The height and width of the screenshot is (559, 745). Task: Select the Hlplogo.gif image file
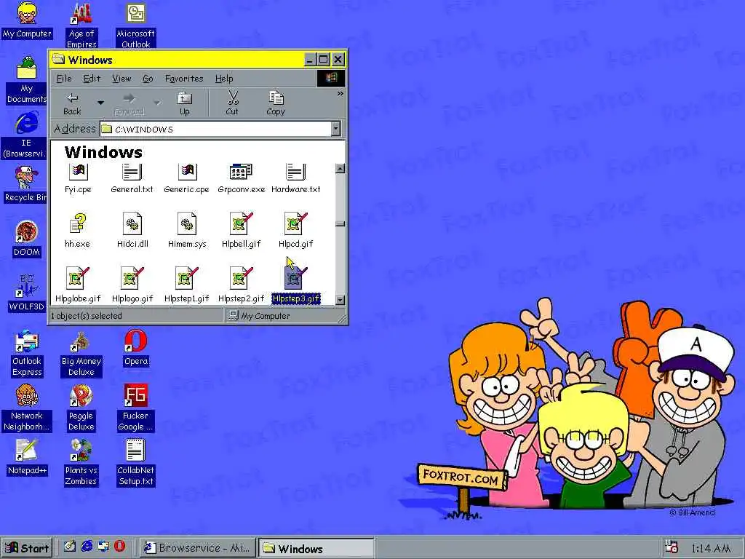click(132, 285)
